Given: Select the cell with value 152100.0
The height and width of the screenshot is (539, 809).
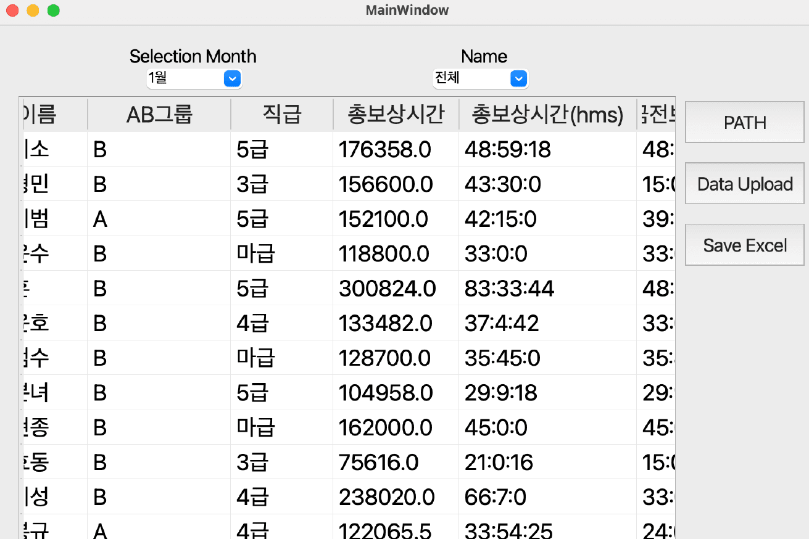Looking at the screenshot, I should [396, 219].
